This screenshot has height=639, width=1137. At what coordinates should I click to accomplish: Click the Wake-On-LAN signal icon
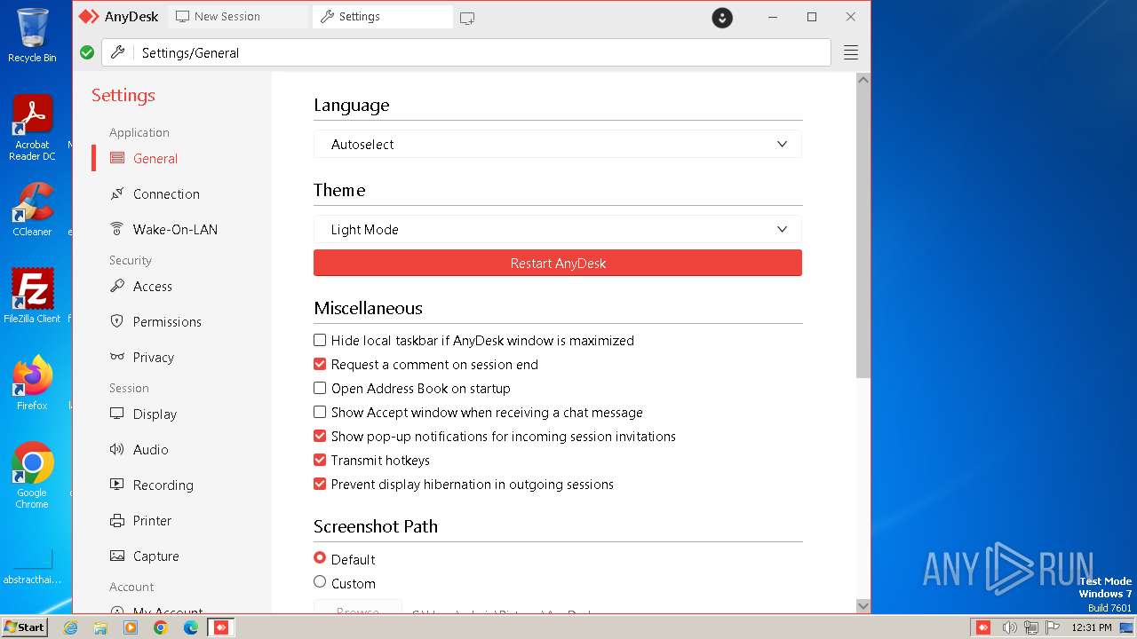(x=116, y=230)
